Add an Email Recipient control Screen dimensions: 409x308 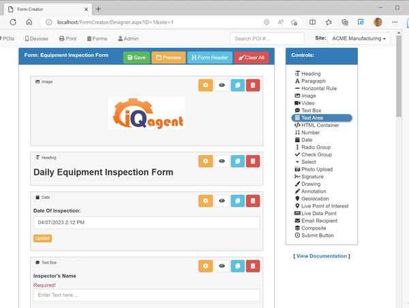[x=316, y=221]
